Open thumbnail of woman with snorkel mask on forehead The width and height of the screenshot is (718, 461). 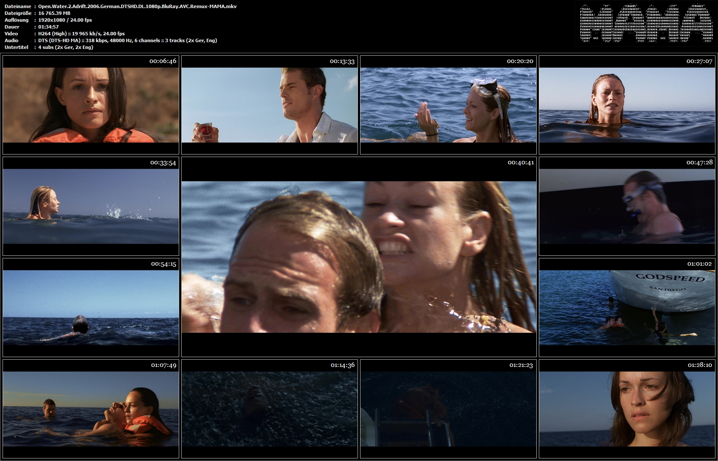[x=448, y=105]
